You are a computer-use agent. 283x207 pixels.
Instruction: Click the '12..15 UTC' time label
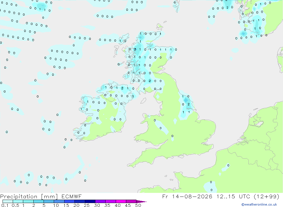pos(233,196)
